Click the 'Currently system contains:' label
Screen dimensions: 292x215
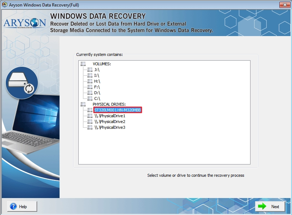pos(100,54)
